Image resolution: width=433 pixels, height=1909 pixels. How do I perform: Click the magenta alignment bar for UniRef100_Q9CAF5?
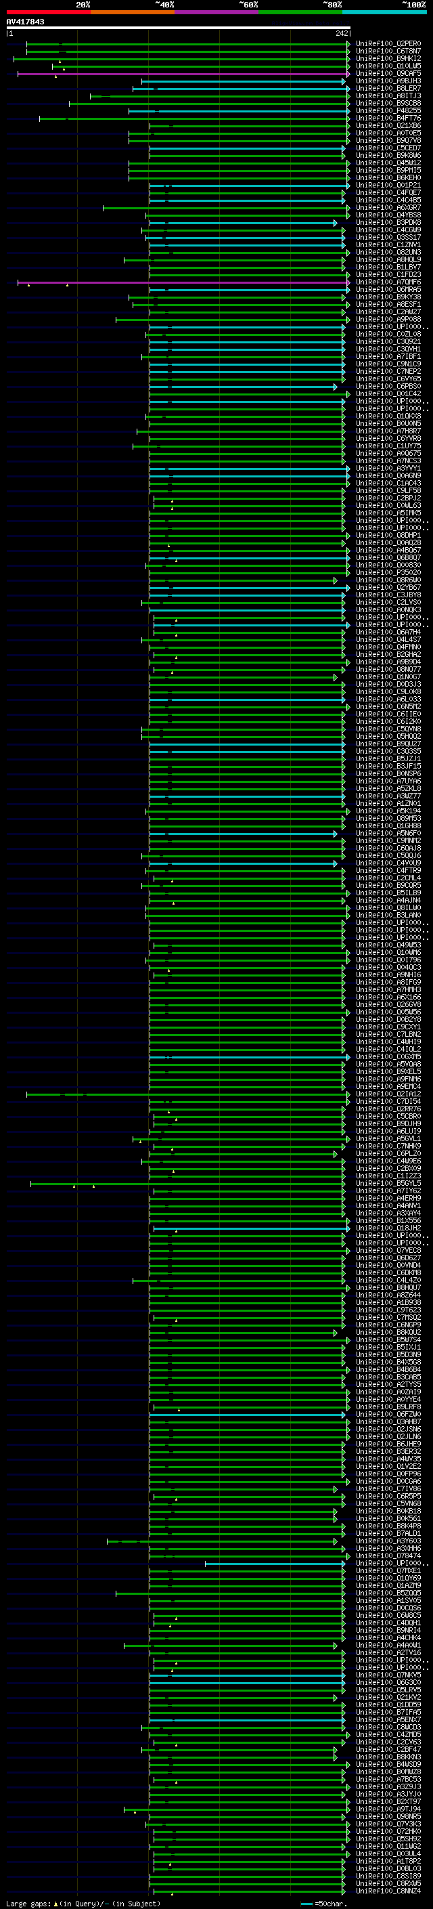tap(183, 74)
